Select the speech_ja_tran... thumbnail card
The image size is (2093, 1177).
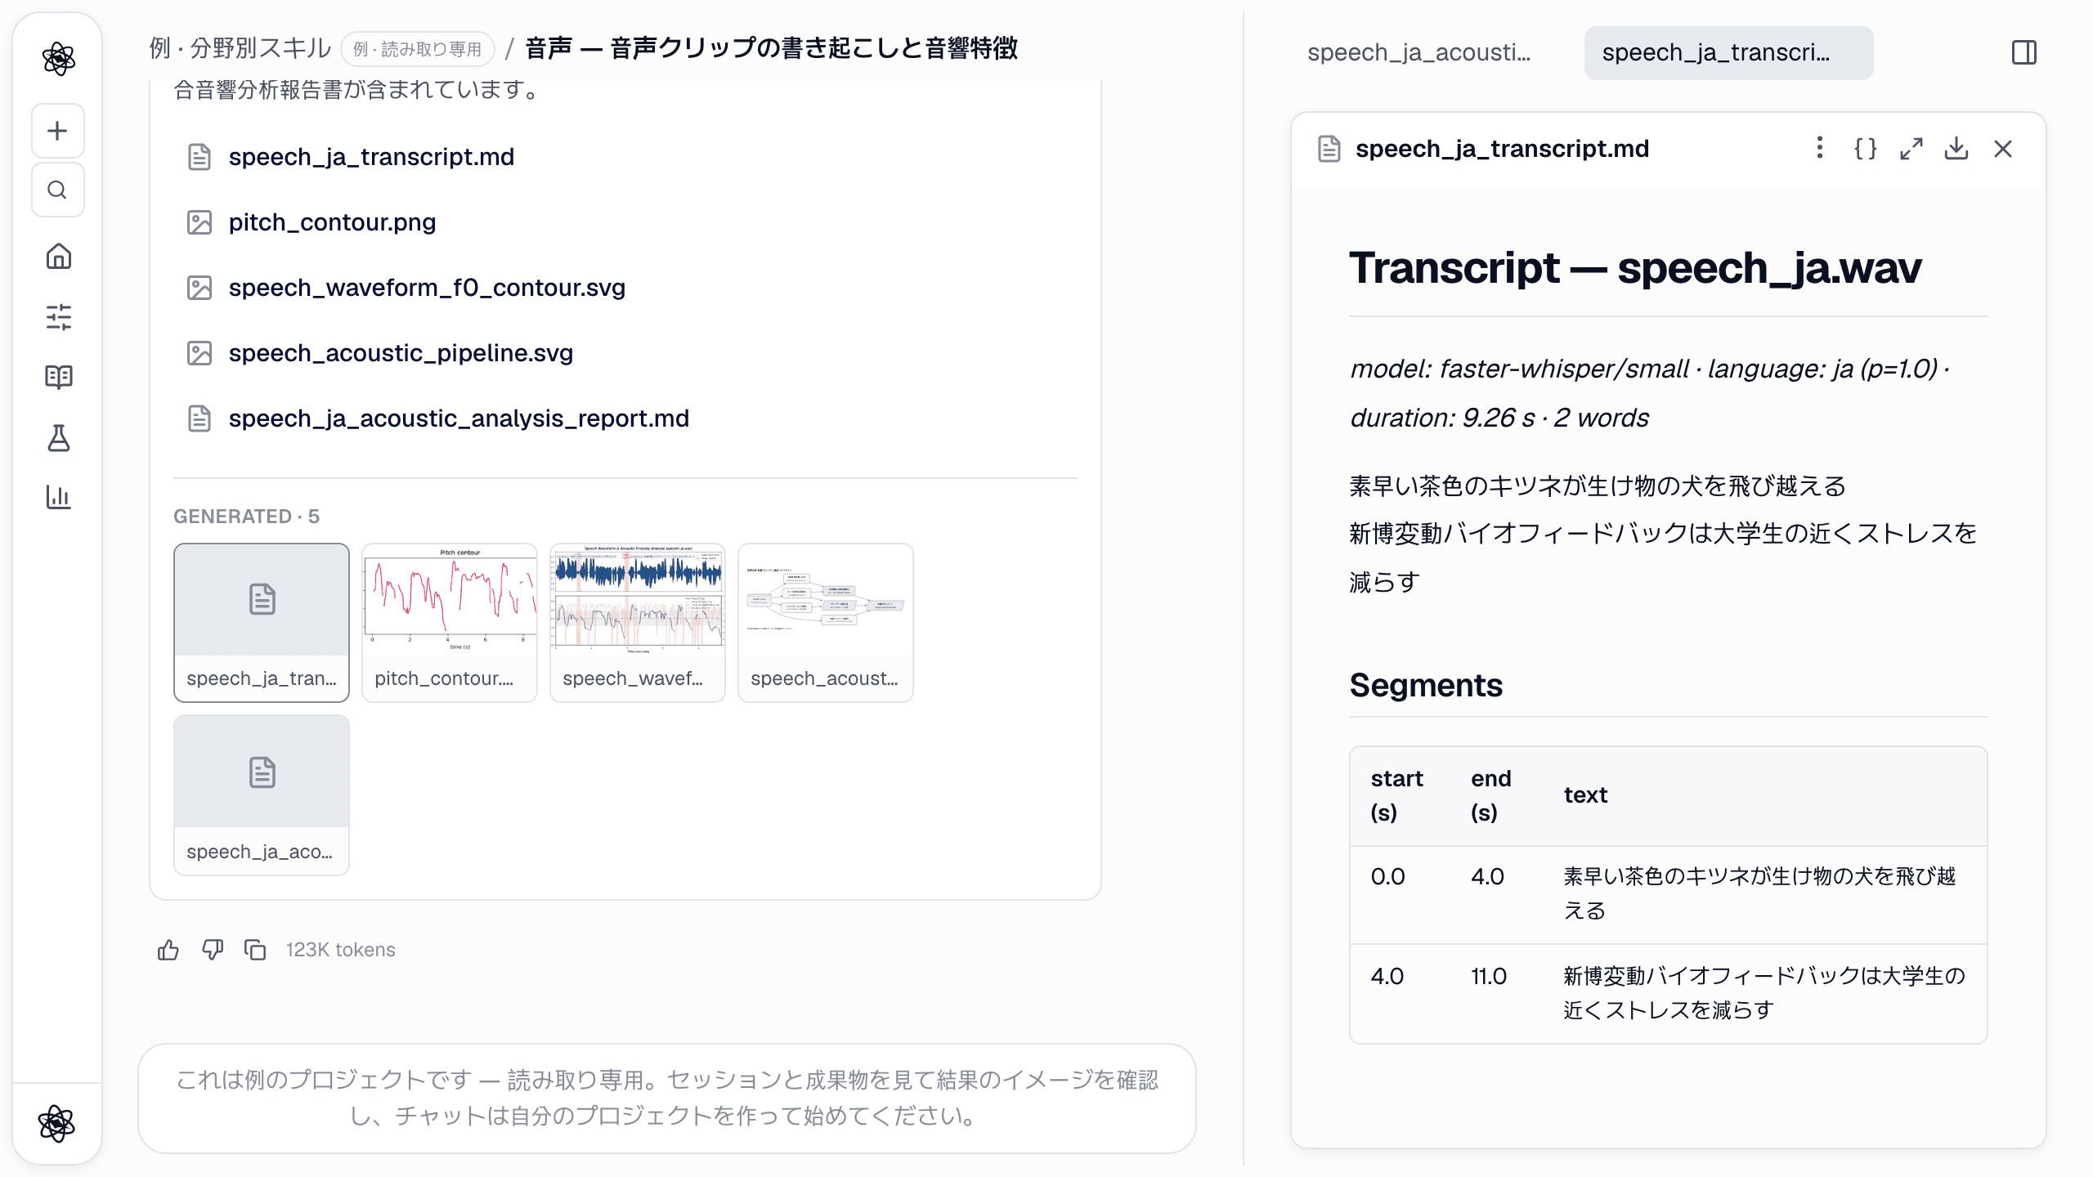pyautogui.click(x=262, y=622)
